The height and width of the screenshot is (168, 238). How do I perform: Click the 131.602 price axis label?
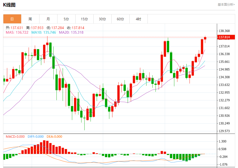[x=224, y=108]
